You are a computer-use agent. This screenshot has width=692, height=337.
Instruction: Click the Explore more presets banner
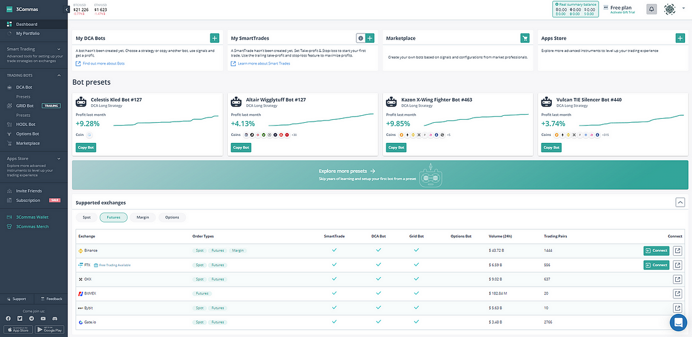coord(381,175)
